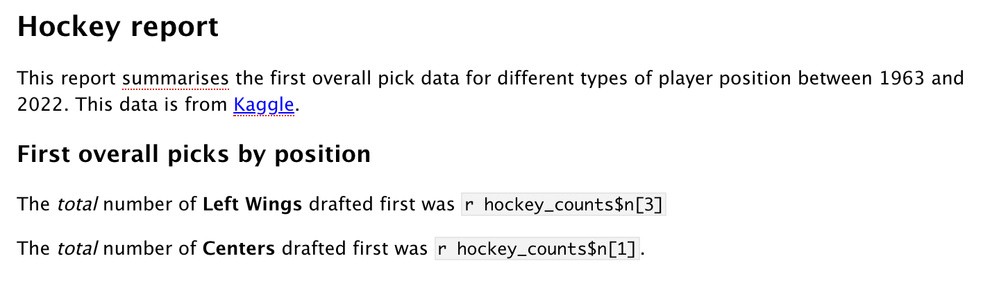Click the bold word Centers
This screenshot has width=983, height=281.
(239, 249)
